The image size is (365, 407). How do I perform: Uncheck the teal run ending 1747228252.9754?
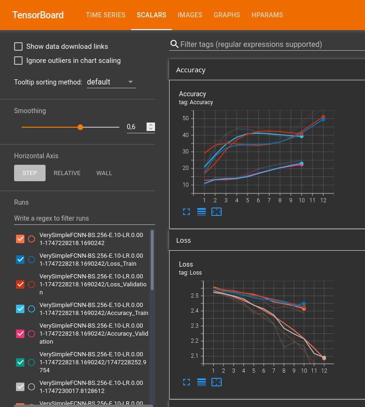coord(20,362)
